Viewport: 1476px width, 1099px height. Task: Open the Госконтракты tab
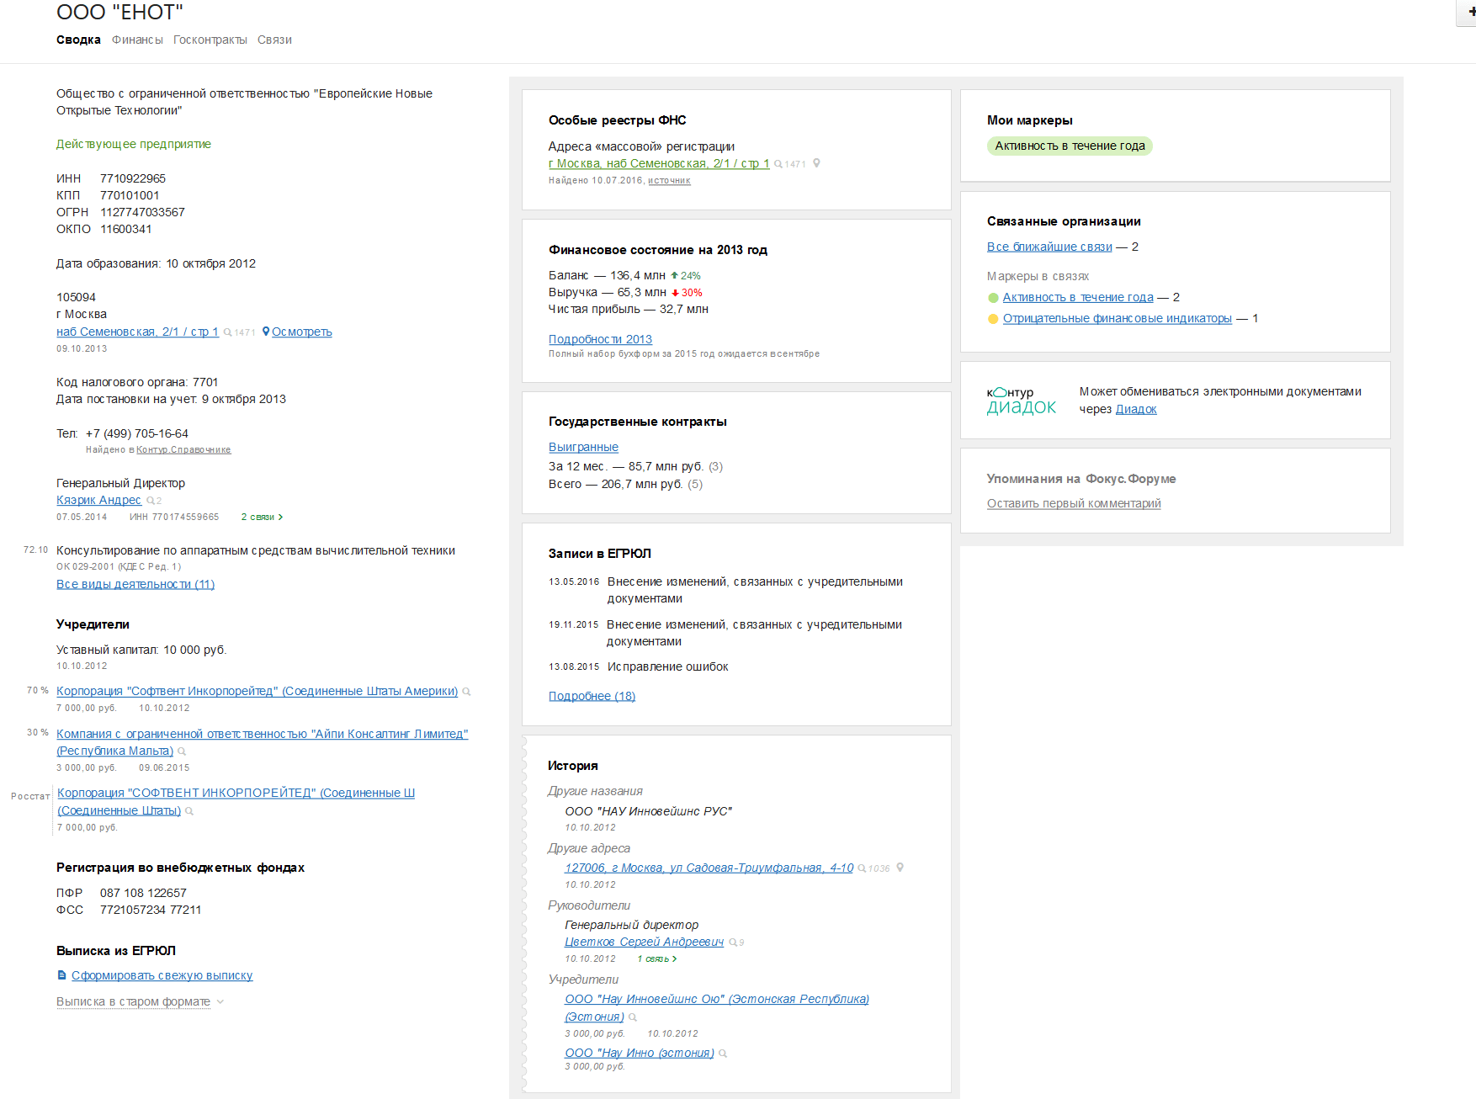click(x=210, y=40)
